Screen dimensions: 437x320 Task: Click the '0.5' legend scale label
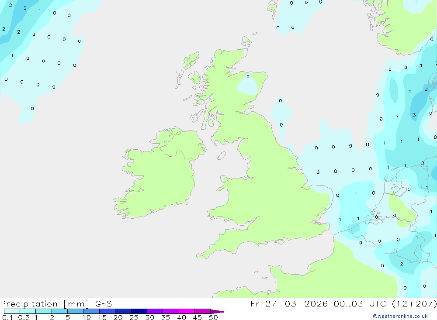[24, 317]
